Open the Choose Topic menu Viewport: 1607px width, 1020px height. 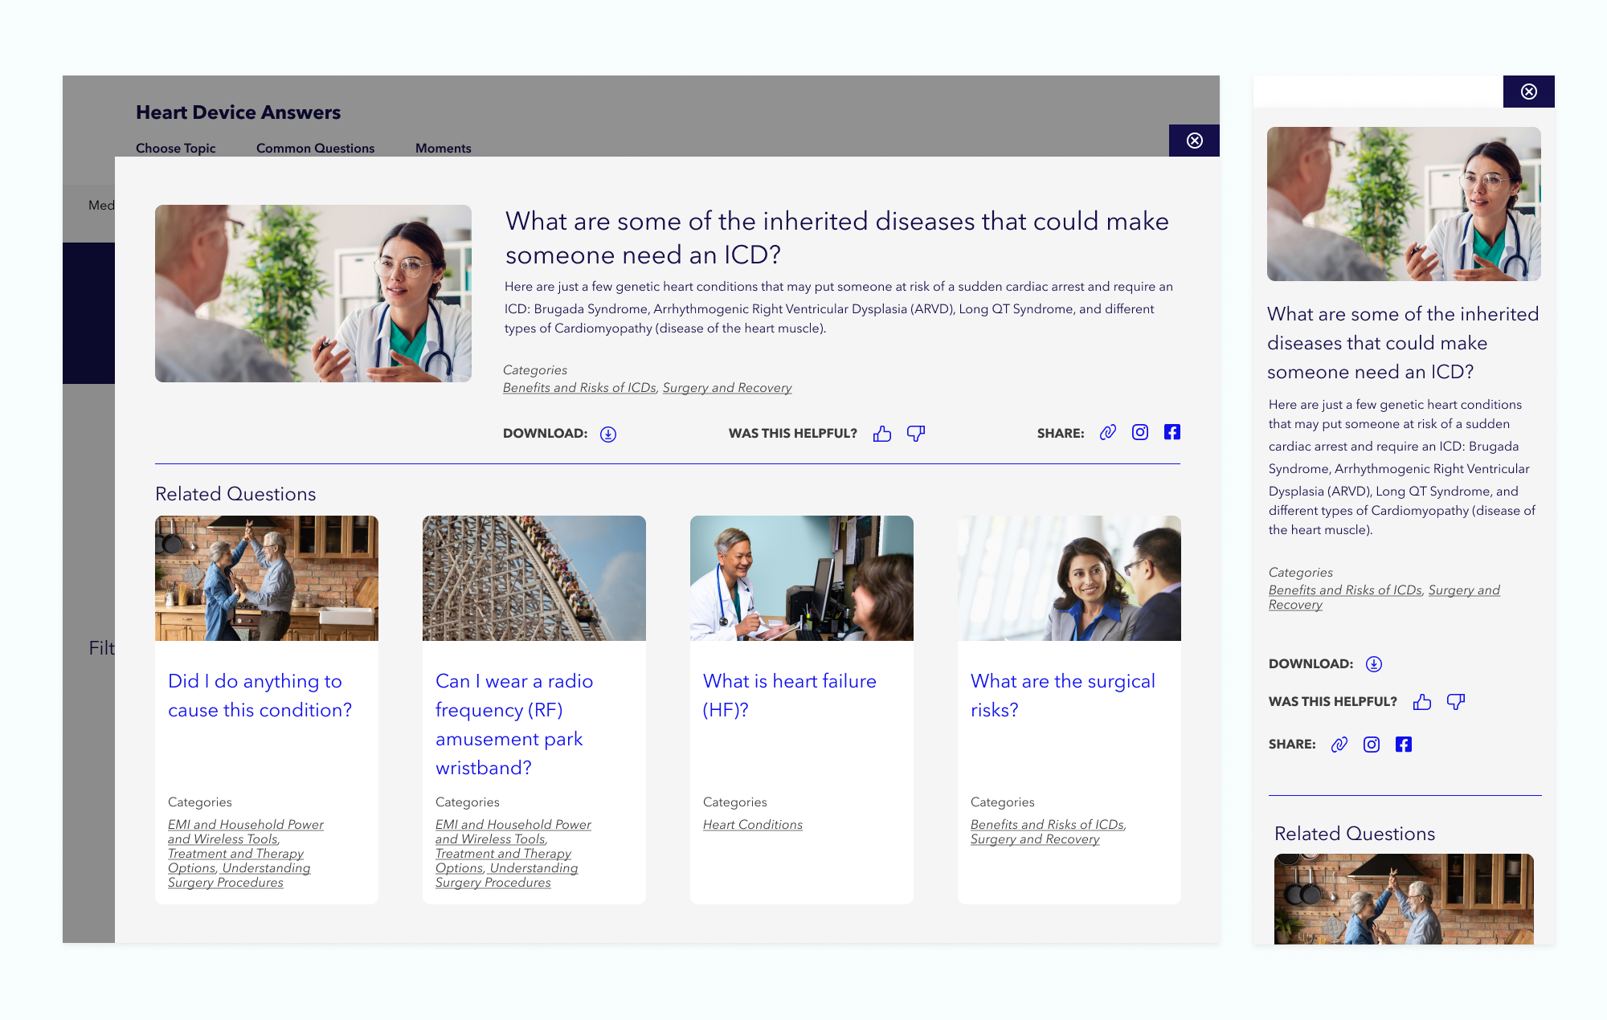[x=176, y=149]
